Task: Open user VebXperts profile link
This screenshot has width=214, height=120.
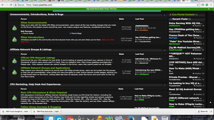Action: [x=144, y=74]
